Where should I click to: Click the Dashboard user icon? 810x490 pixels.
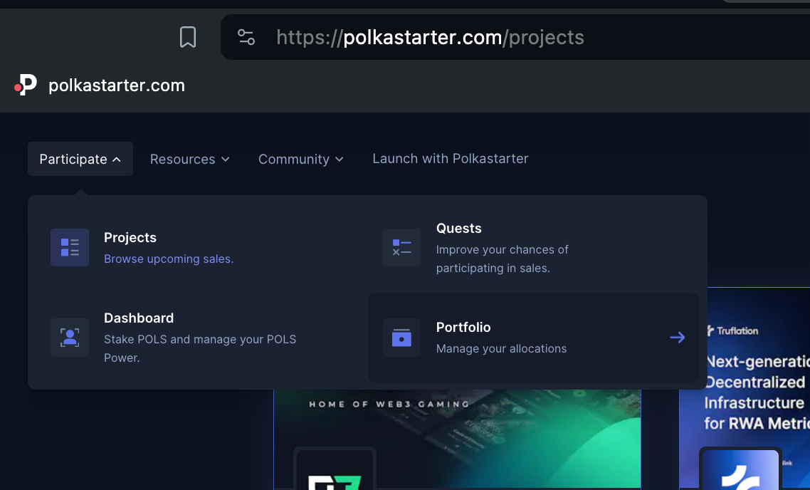coord(70,338)
